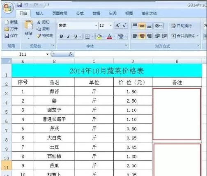Click the 剪切 cut button
The height and width of the screenshot is (176, 207).
[x=43, y=22]
